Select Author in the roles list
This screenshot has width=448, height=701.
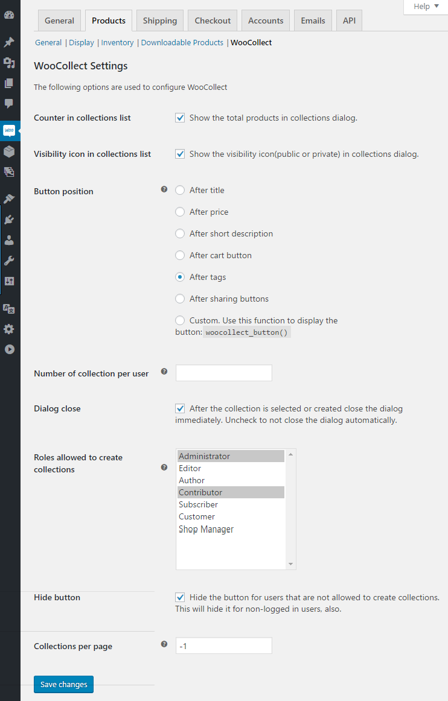(231, 480)
